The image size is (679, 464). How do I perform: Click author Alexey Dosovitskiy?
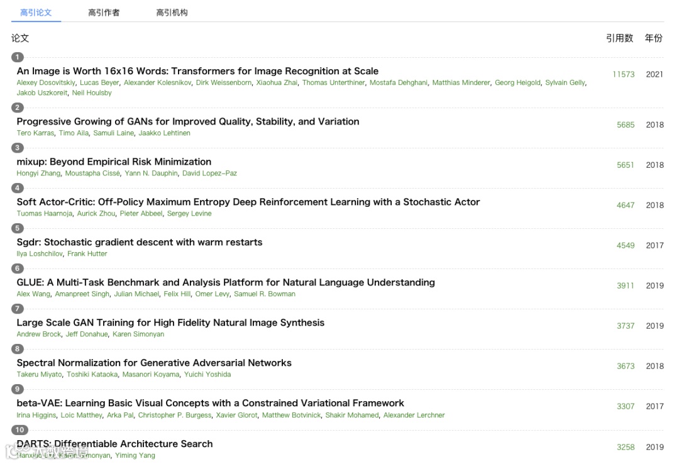click(46, 83)
